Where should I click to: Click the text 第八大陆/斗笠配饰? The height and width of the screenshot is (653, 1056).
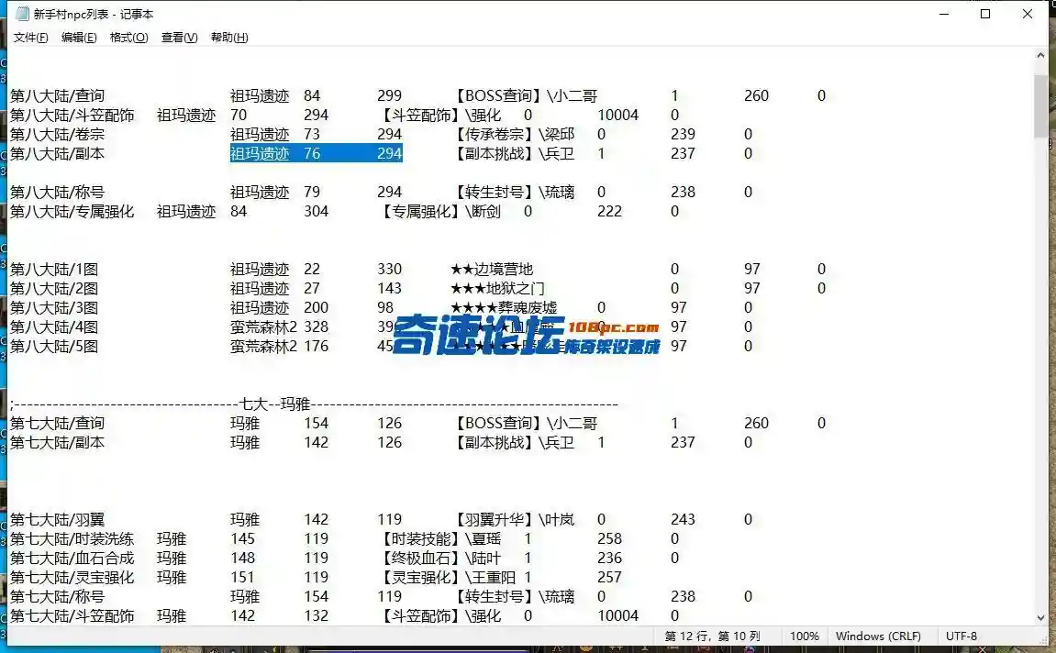tap(72, 116)
